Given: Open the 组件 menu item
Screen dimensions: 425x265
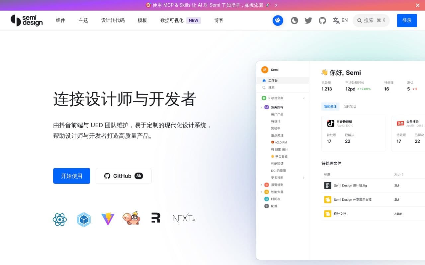Looking at the screenshot, I should tap(60, 21).
